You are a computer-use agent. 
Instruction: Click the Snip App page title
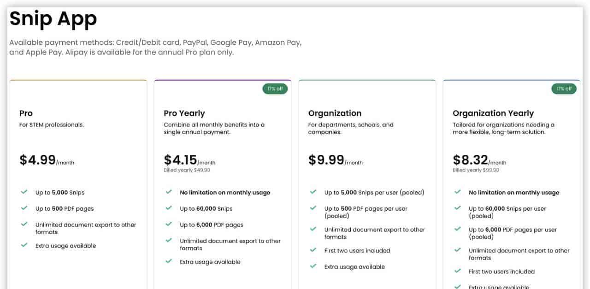coord(53,19)
